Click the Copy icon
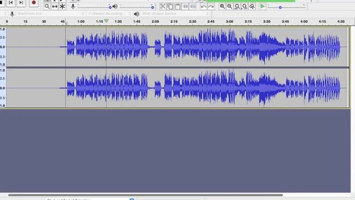 [x=170, y=6]
